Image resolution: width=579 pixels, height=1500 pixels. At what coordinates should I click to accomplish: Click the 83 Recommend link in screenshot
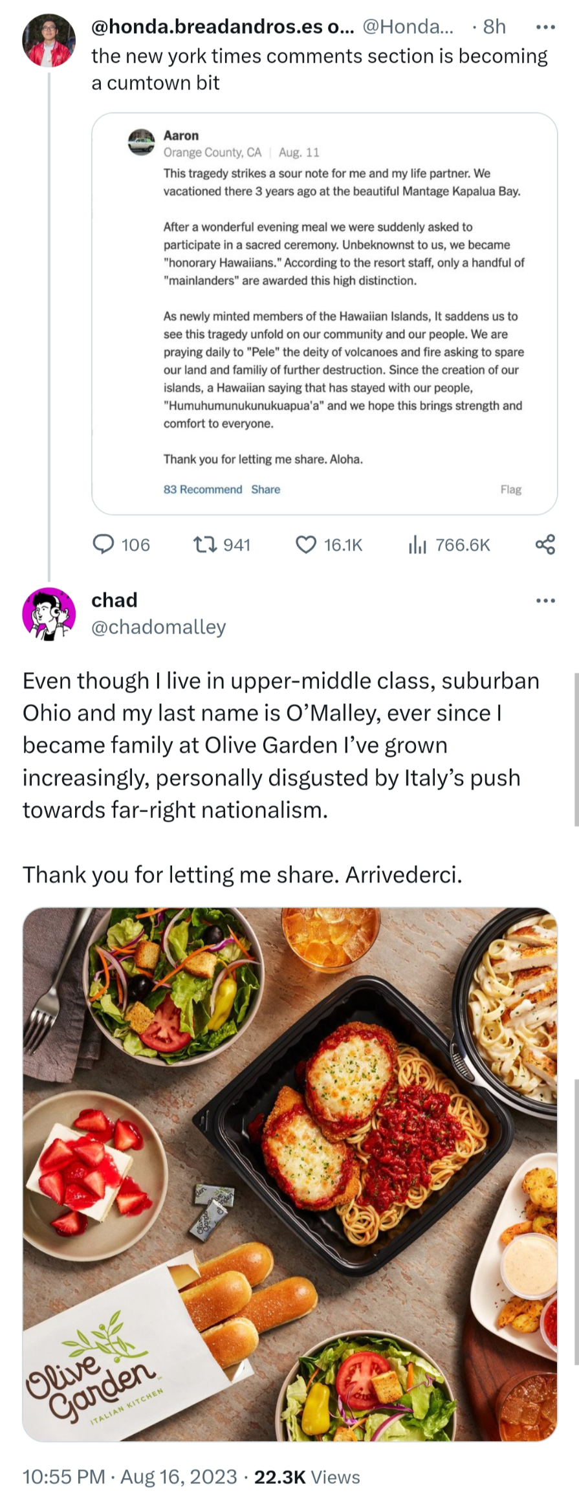coord(202,489)
